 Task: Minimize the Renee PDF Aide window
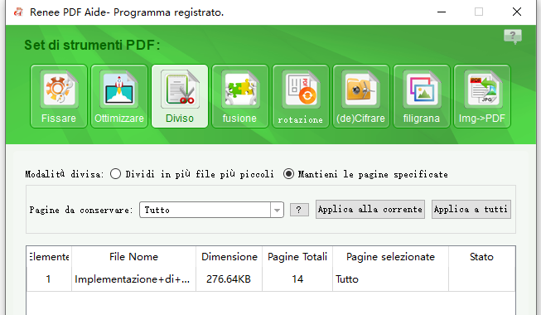point(442,12)
